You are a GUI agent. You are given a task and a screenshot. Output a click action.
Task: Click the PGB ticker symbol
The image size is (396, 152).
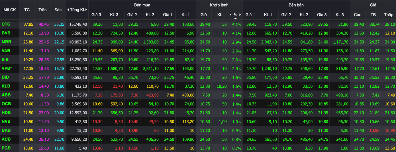[6, 148]
